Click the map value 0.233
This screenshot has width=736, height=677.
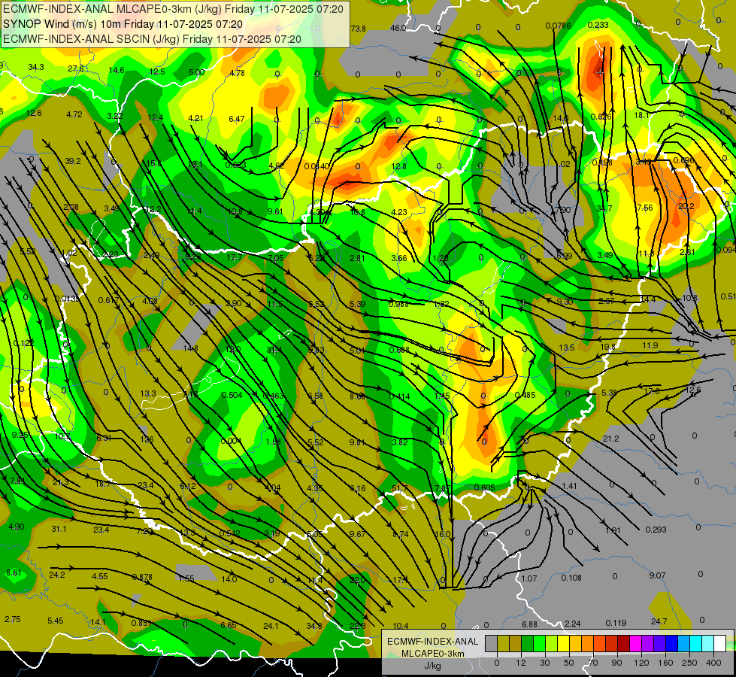[598, 26]
